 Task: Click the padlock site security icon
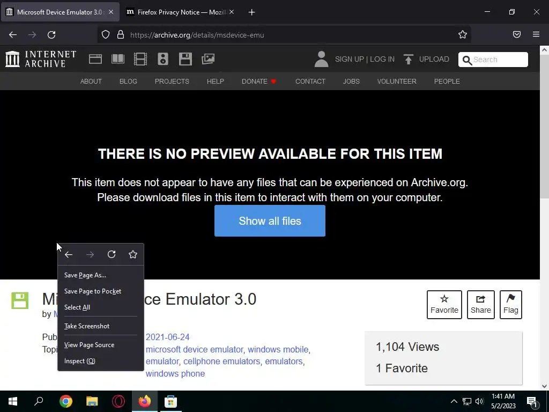point(121,35)
